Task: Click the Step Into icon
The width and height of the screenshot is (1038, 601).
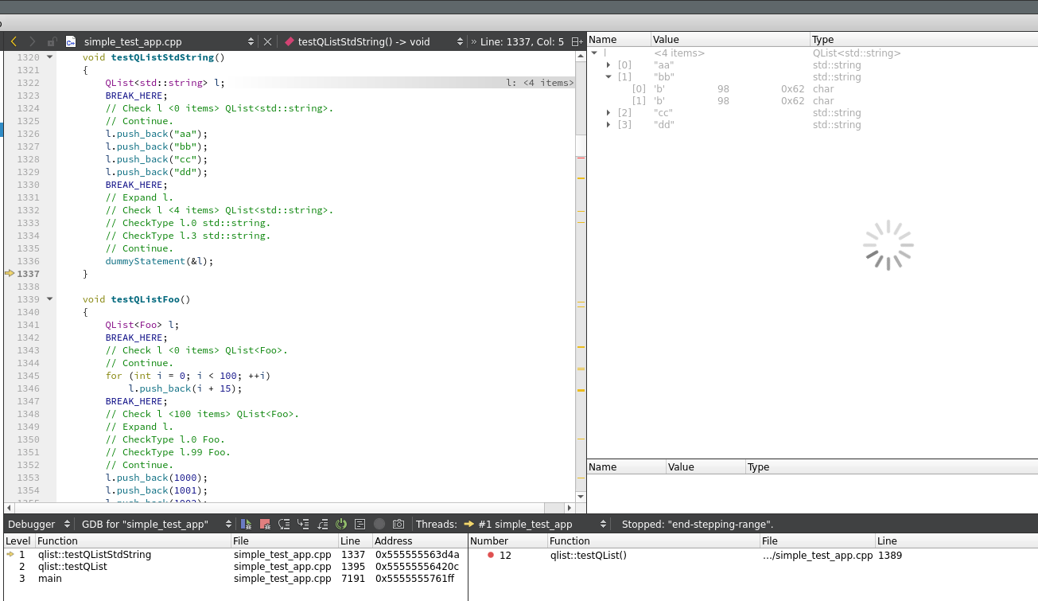Action: (303, 524)
